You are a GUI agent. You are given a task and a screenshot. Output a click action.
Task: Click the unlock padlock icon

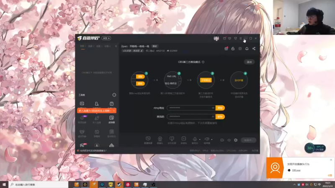click(233, 48)
